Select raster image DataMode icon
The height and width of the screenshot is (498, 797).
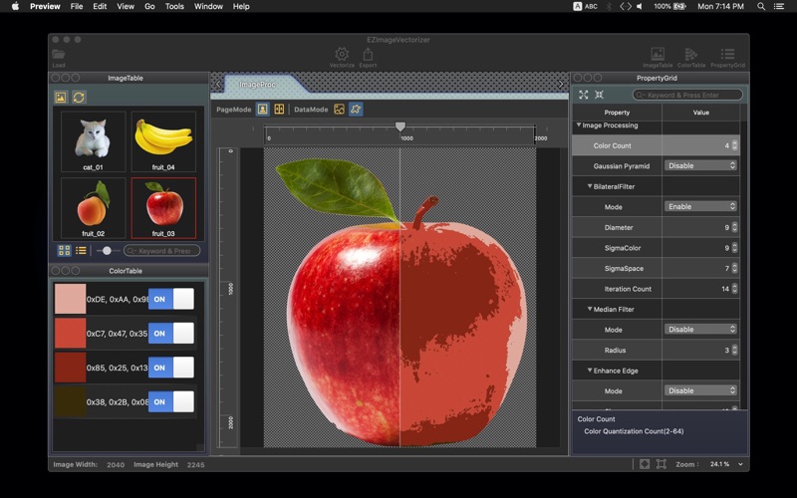pyautogui.click(x=339, y=110)
